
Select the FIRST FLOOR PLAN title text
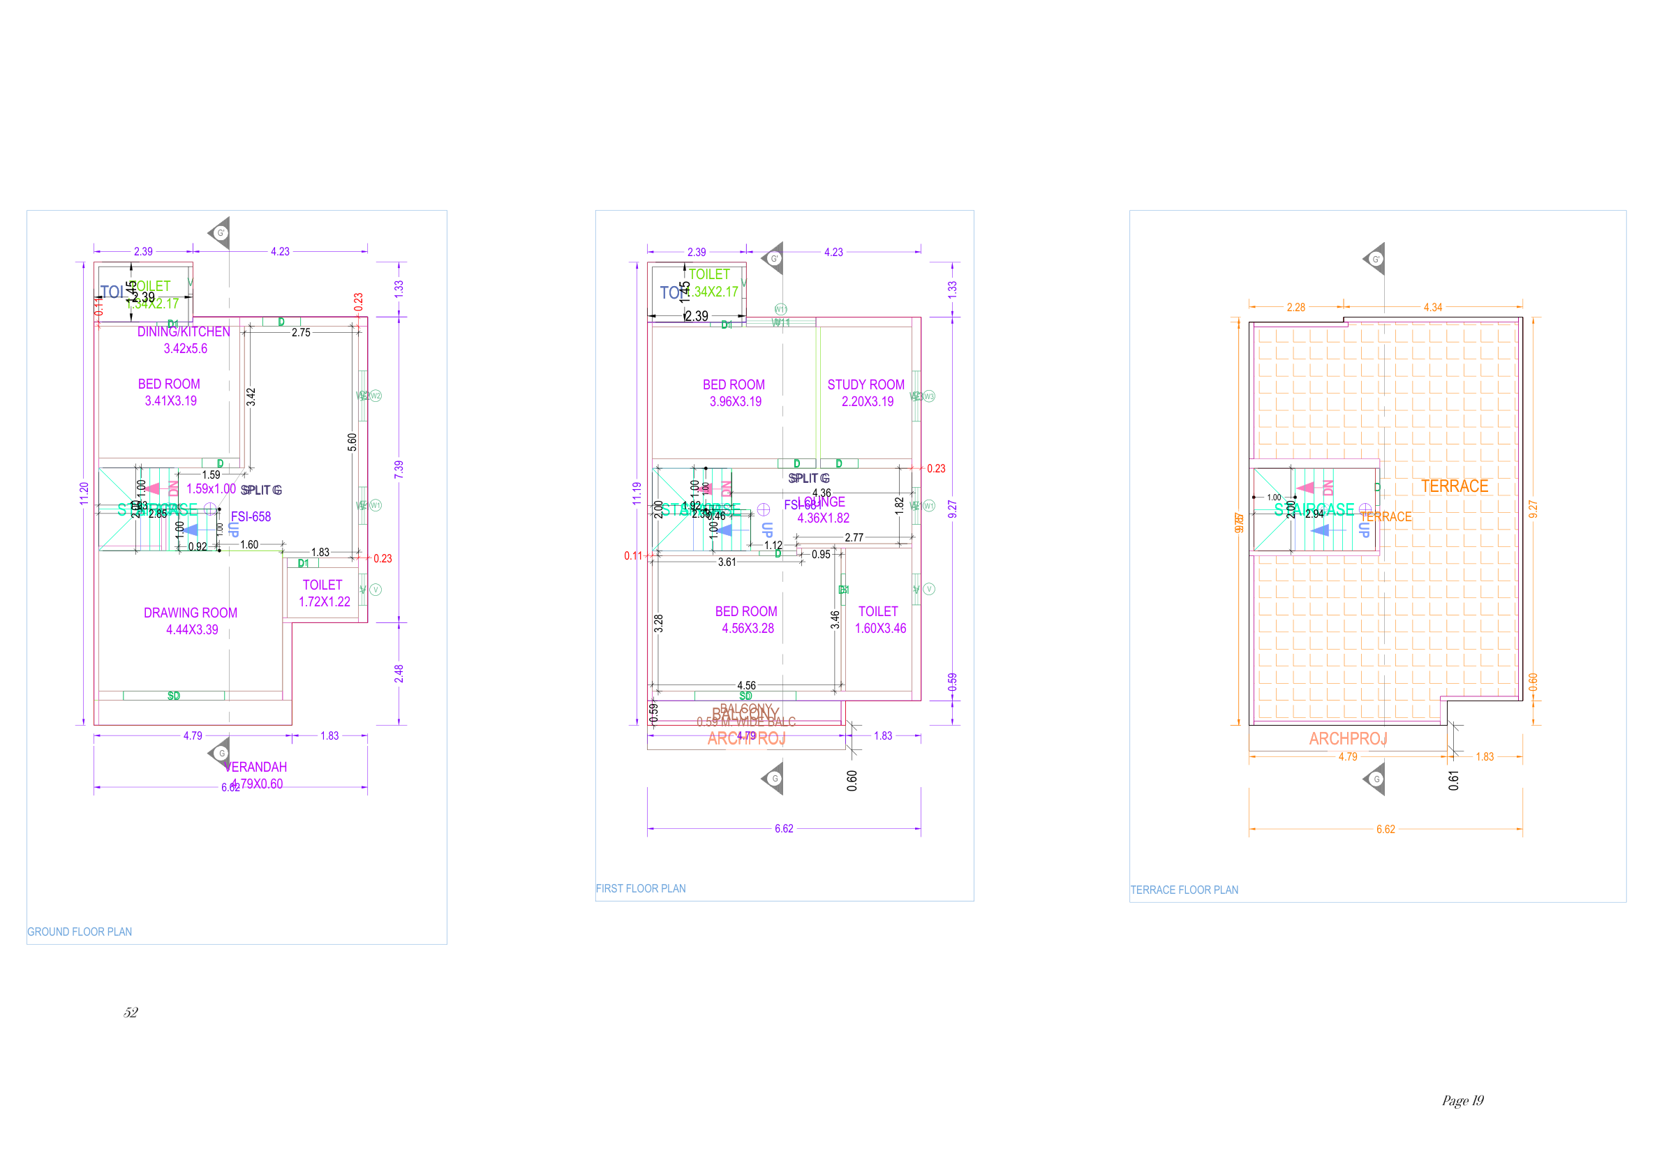pyautogui.click(x=641, y=888)
